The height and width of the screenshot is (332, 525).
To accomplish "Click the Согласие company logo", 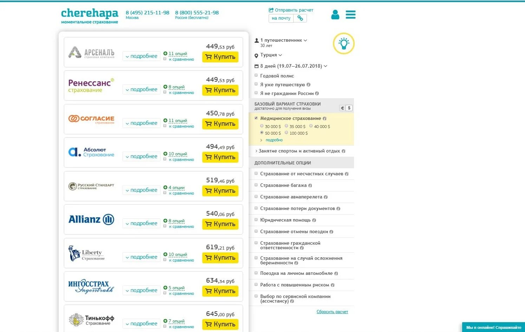I will [91, 119].
